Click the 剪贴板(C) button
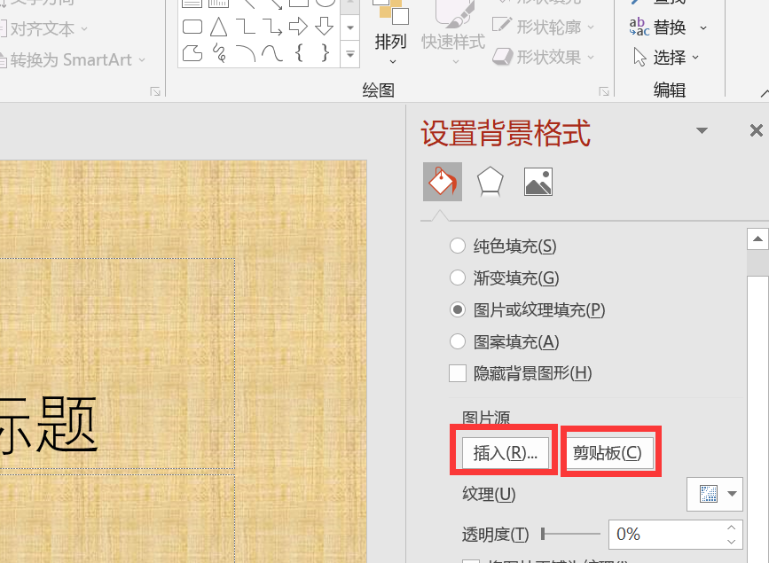Image resolution: width=769 pixels, height=563 pixels. (x=609, y=451)
